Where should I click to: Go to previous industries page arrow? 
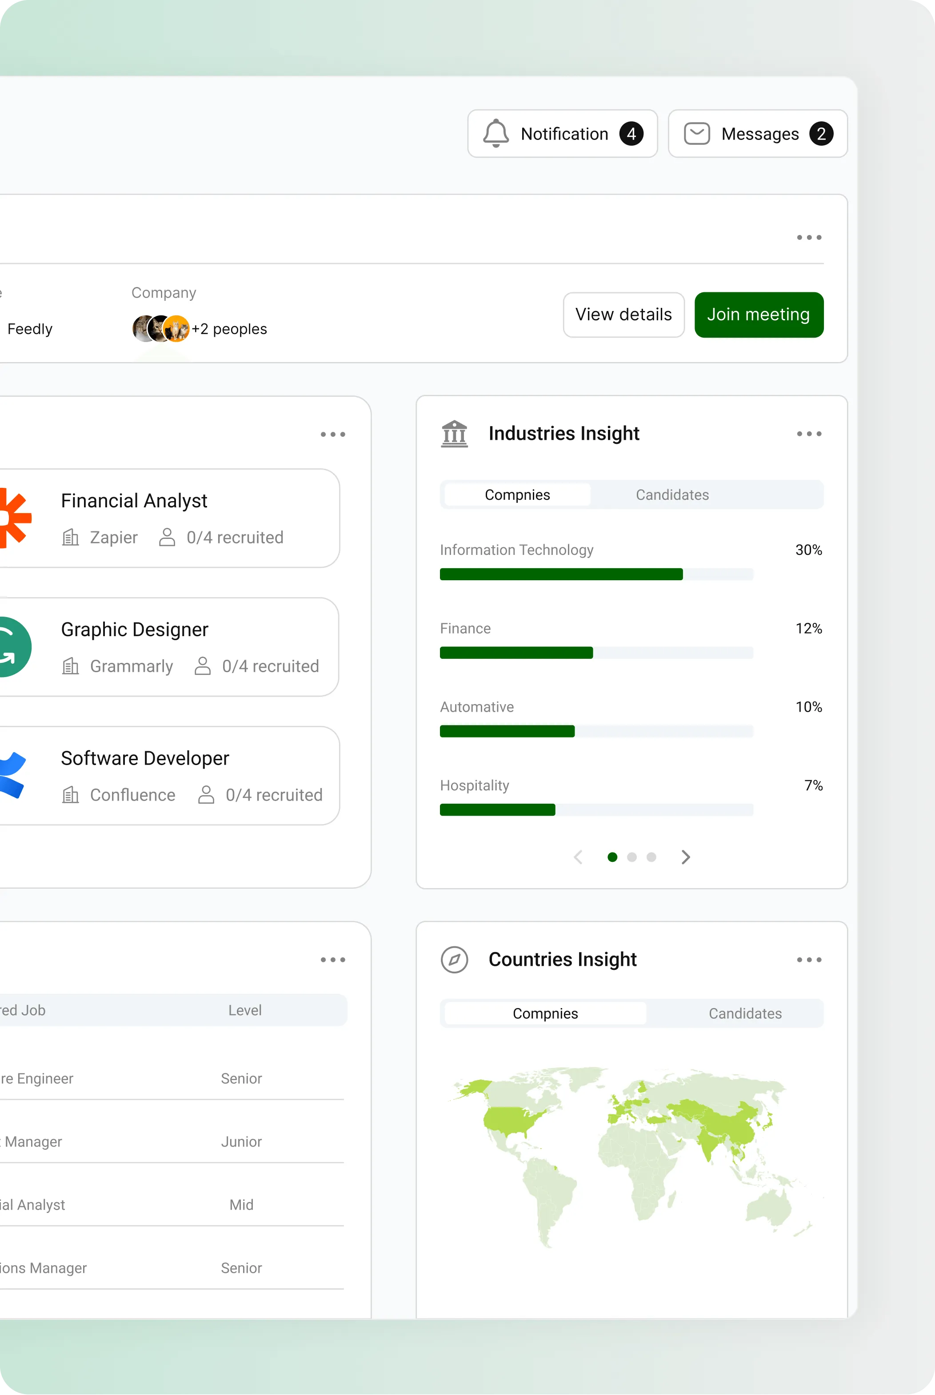pyautogui.click(x=578, y=857)
